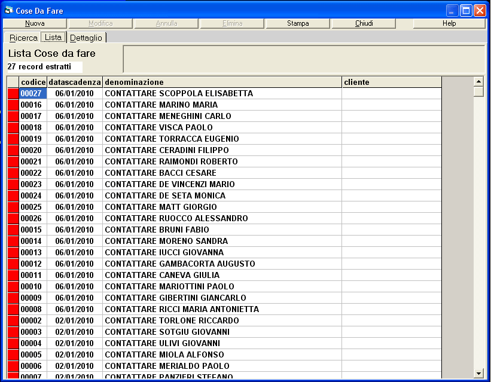Maximize the Cose Da Fare window
The width and height of the screenshot is (491, 382).
(x=466, y=10)
